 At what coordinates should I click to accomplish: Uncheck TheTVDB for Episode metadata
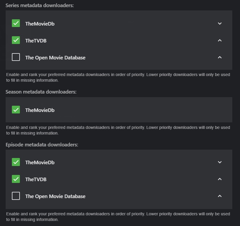coord(16,179)
